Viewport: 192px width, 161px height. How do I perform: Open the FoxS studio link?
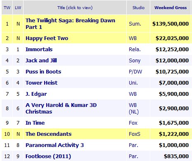tap(135, 134)
